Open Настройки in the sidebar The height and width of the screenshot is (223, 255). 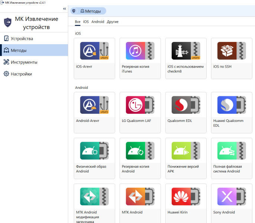coord(34,74)
